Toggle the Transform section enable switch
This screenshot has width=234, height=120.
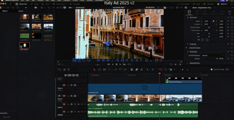pos(188,17)
